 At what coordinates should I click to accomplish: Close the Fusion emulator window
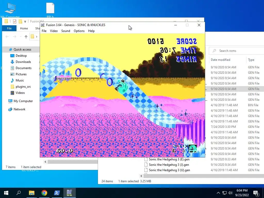click(199, 25)
